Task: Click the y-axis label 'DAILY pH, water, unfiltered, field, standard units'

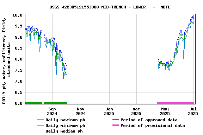Action: click(6, 61)
